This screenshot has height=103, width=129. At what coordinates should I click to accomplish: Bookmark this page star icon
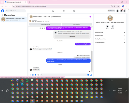(x=118, y=6)
